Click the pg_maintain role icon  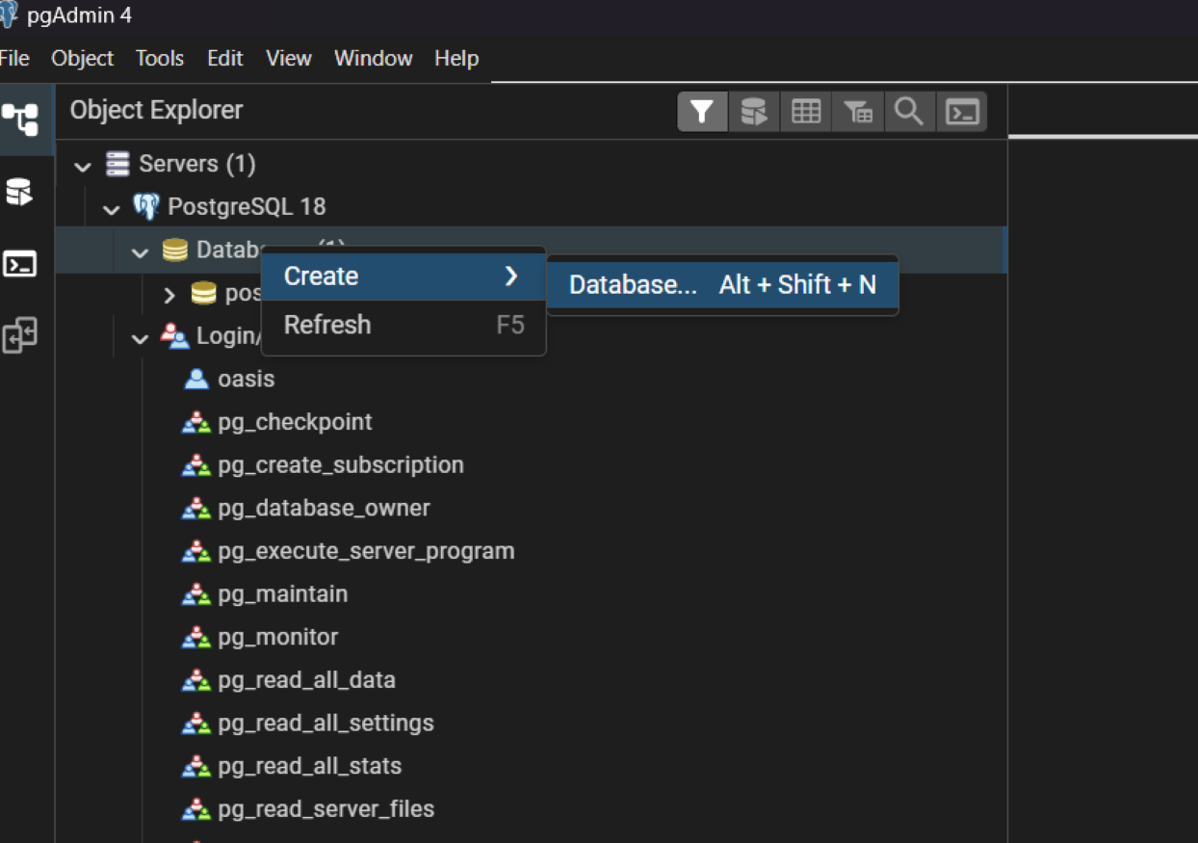[x=196, y=593]
